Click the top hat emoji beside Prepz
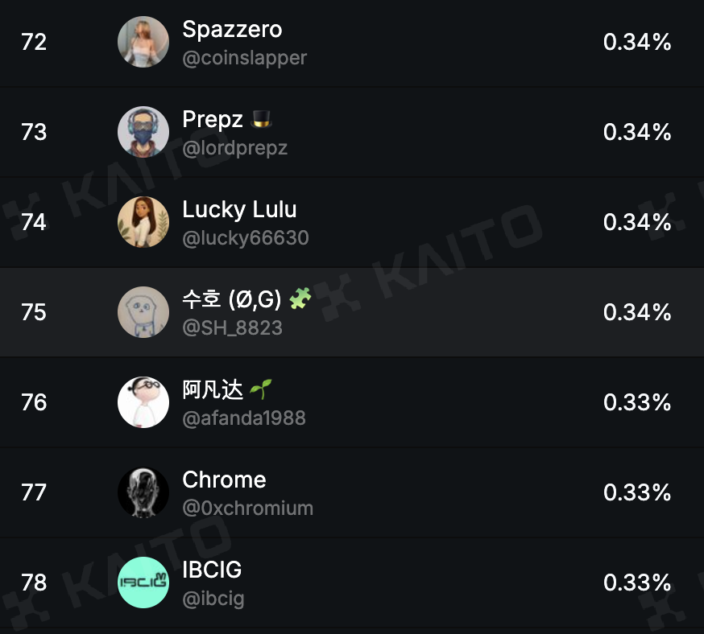The image size is (704, 634). point(261,120)
